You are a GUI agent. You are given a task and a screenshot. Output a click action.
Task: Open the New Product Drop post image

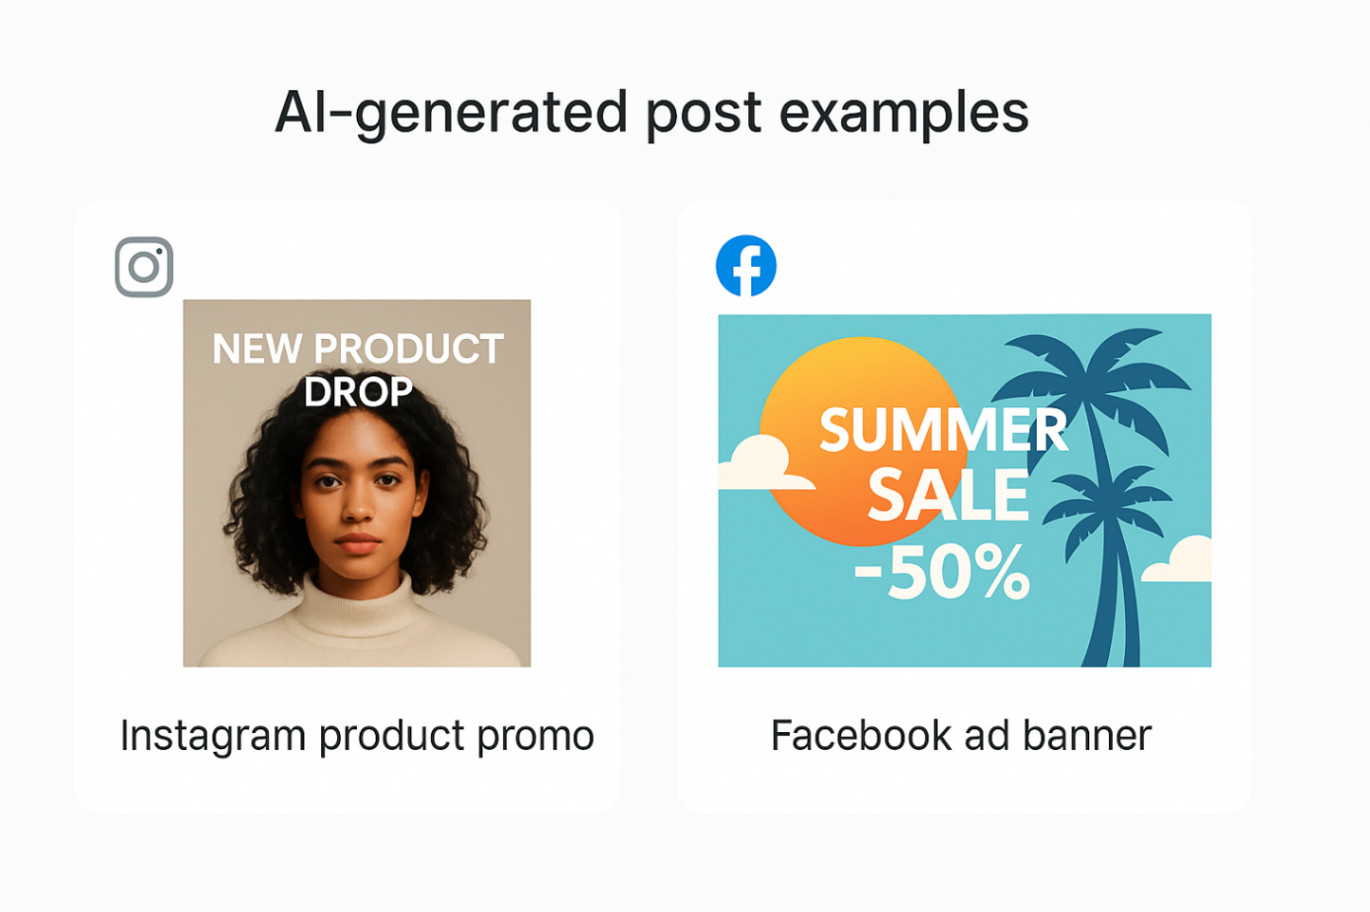point(357,483)
